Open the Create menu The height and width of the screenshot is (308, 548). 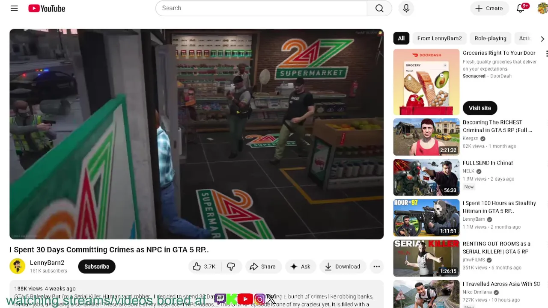pyautogui.click(x=489, y=8)
